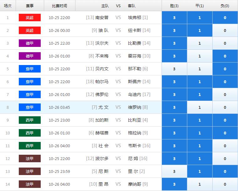This screenshot has width=238, height=191.
Task: Select win (3) for 尼斯 vs 里尔
Action: pyautogui.click(x=174, y=171)
